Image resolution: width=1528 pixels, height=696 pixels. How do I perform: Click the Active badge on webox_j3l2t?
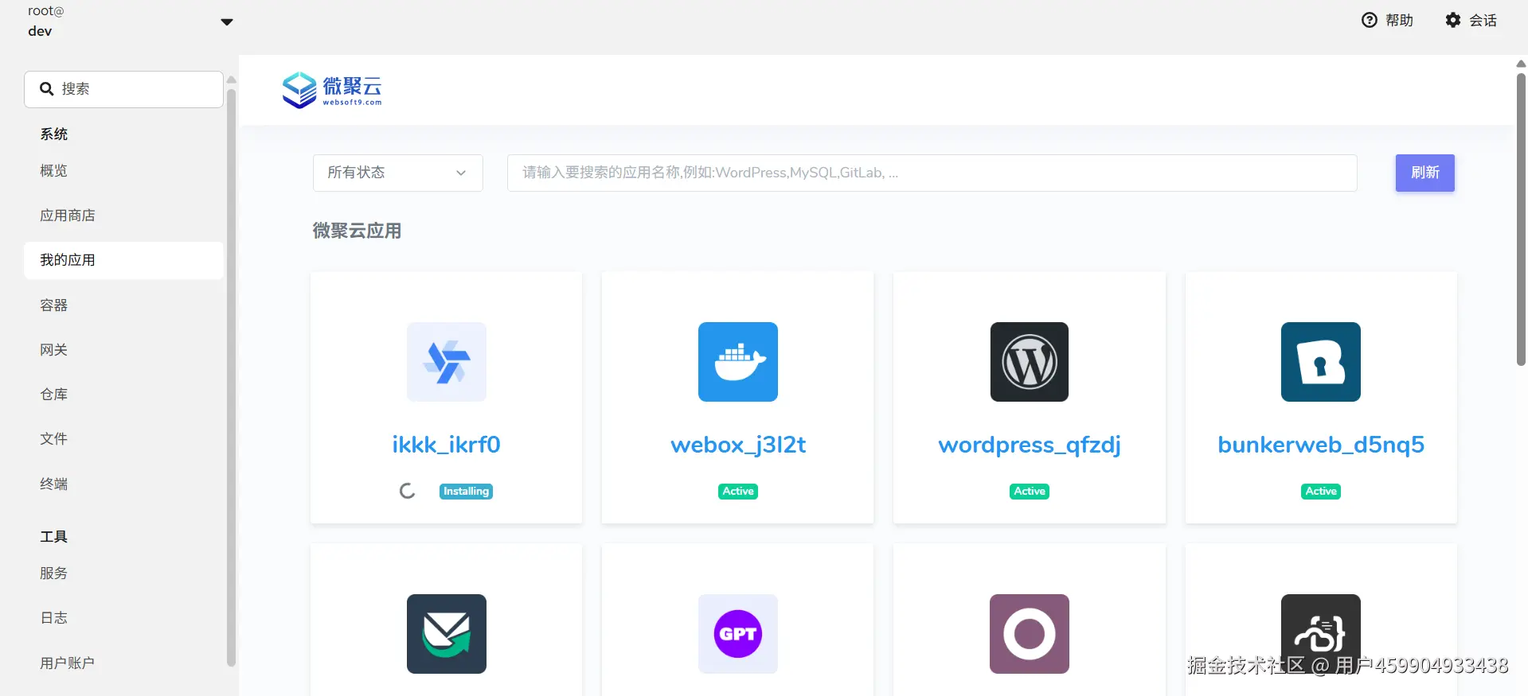[738, 492]
